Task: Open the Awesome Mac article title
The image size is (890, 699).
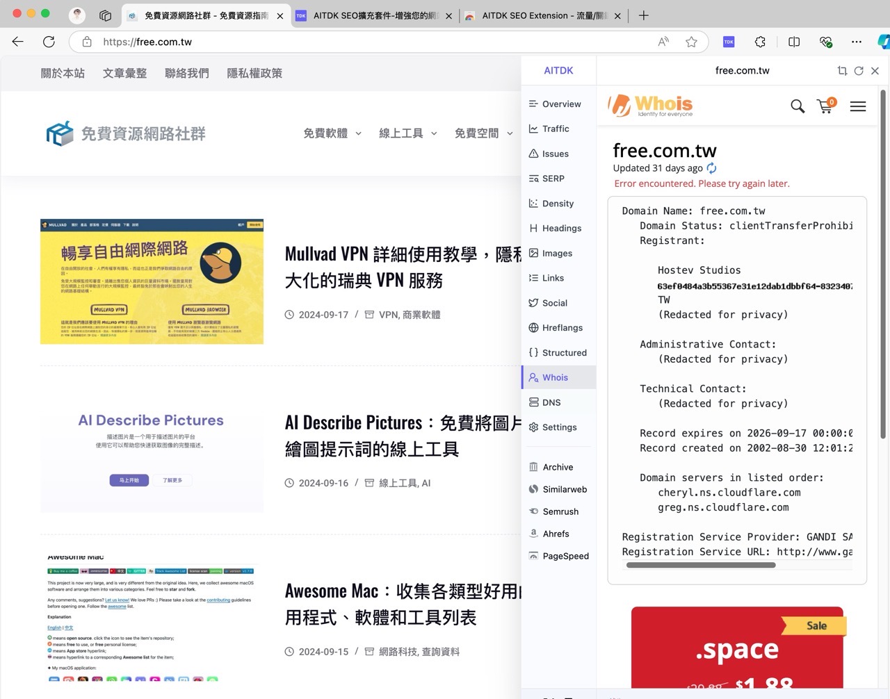Action: pyautogui.click(x=403, y=605)
